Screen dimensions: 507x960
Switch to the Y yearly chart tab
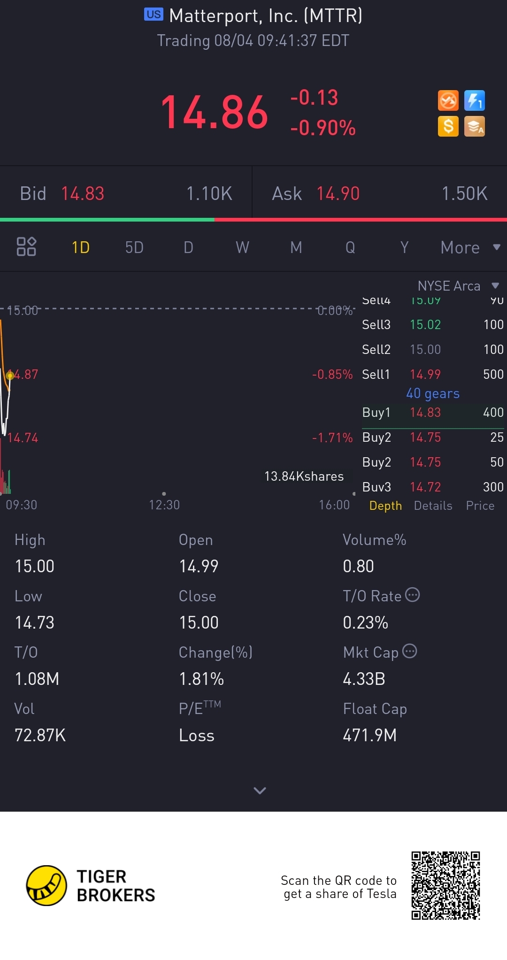pos(404,247)
